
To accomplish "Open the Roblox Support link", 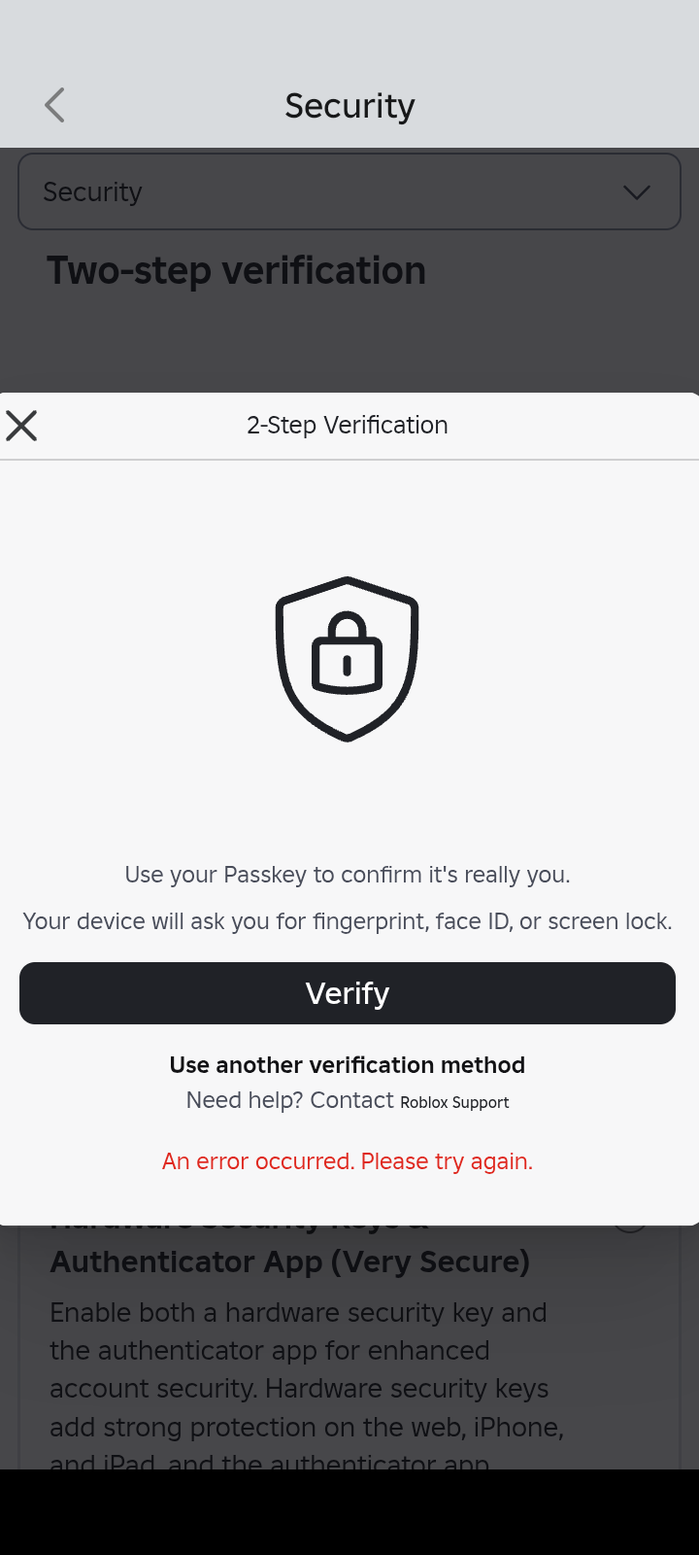I will (454, 1102).
